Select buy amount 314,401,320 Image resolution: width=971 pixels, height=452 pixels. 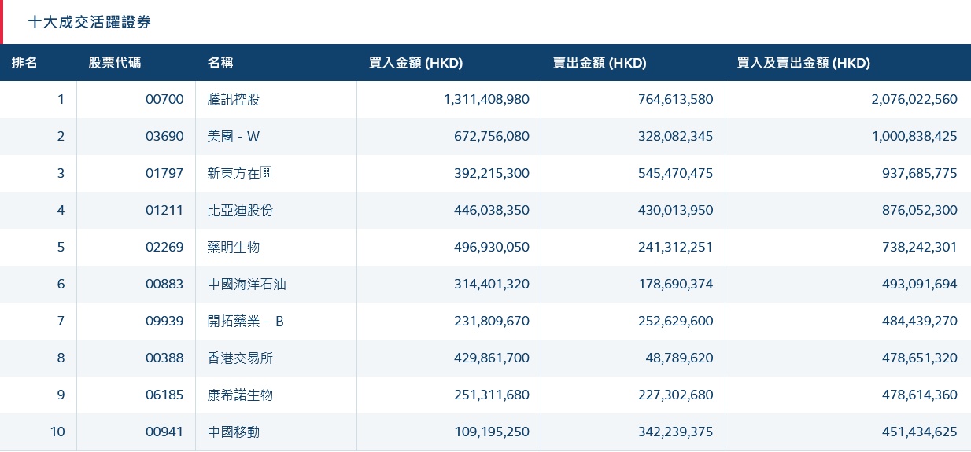pyautogui.click(x=492, y=284)
